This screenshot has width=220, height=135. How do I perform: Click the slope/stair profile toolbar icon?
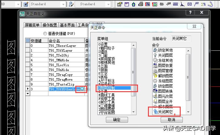click(182, 4)
